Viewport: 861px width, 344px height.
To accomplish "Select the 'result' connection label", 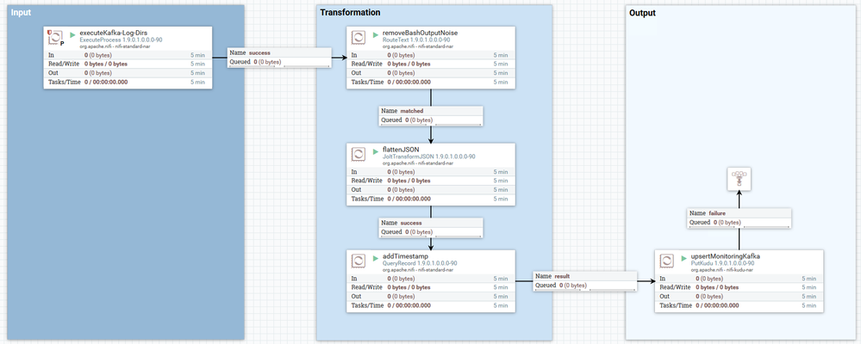I will [585, 281].
